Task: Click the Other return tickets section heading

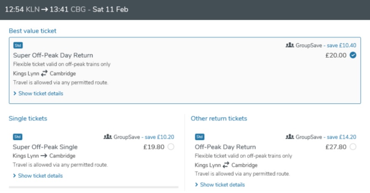Action: point(219,118)
